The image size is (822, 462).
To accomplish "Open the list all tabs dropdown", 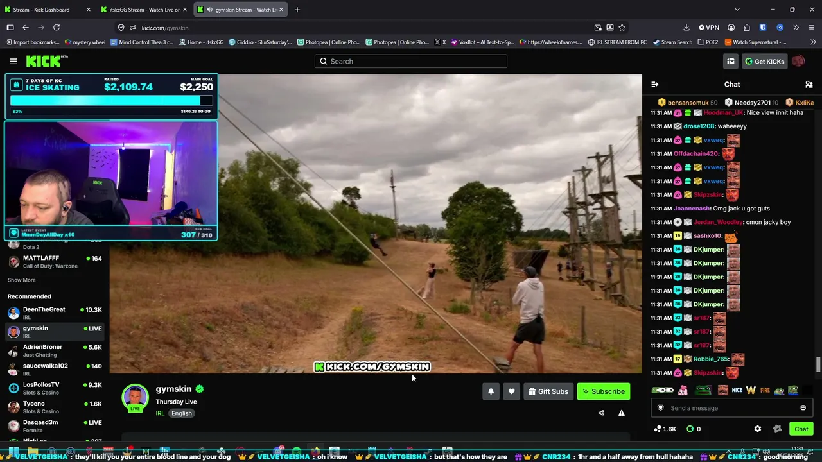I will tap(737, 10).
